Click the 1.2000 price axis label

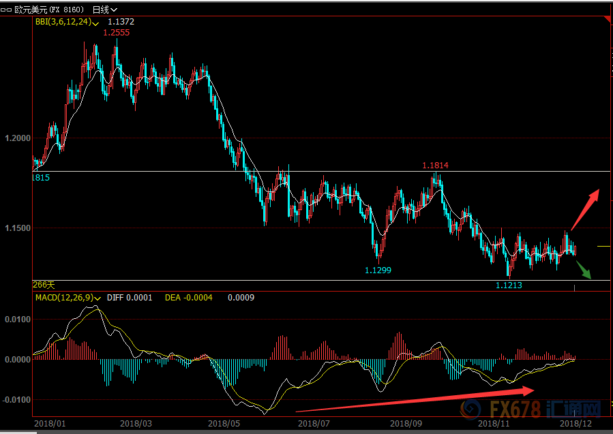tap(17, 138)
